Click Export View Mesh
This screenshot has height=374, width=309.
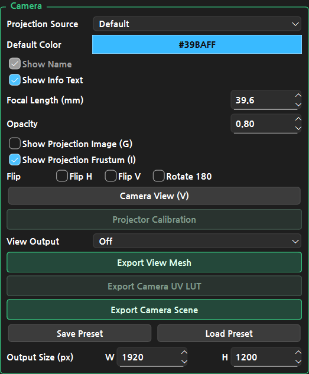pyautogui.click(x=154, y=262)
